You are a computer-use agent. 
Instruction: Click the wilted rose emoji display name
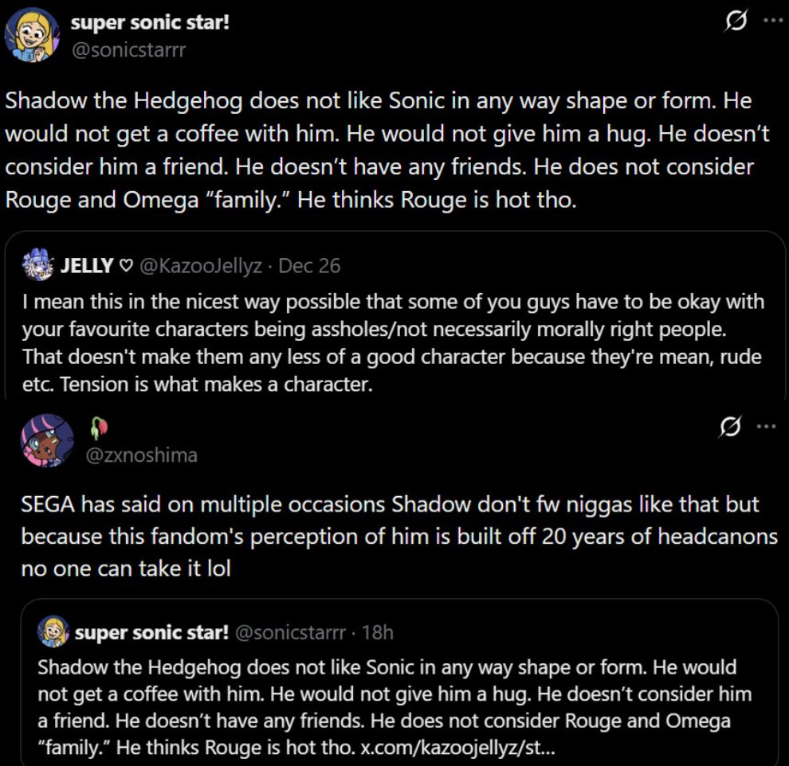[x=99, y=428]
